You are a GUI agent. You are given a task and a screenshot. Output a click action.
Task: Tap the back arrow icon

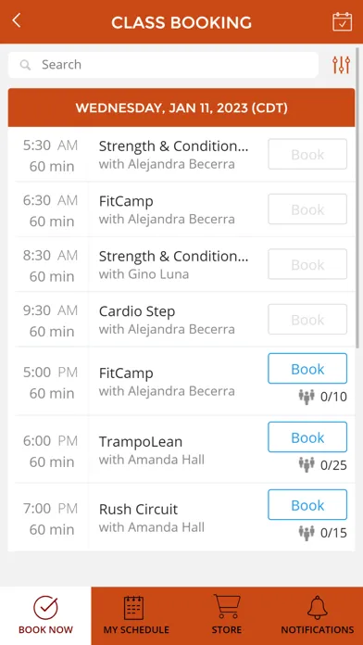point(16,20)
